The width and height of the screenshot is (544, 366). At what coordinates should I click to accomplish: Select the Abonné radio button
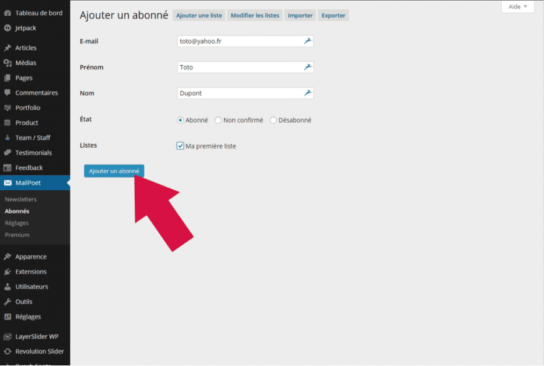pyautogui.click(x=180, y=120)
